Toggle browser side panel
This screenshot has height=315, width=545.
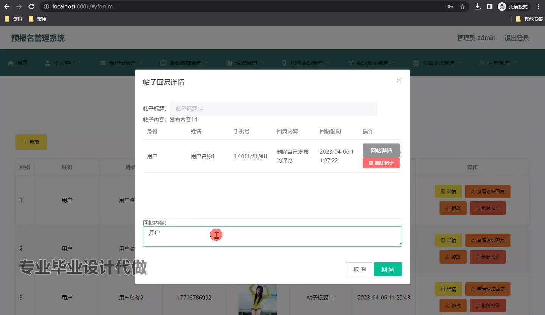[489, 6]
